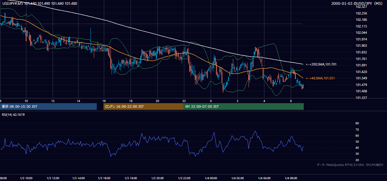Click the RSI(14) 42.1619 indicator label
This screenshot has height=181, width=387.
(13, 115)
